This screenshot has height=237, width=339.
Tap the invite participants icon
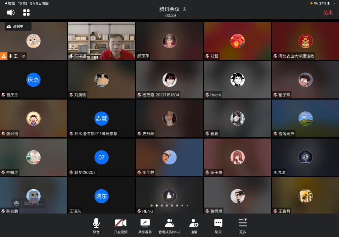(194, 226)
